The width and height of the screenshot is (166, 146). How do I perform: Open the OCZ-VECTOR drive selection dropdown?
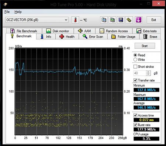(x=37, y=20)
